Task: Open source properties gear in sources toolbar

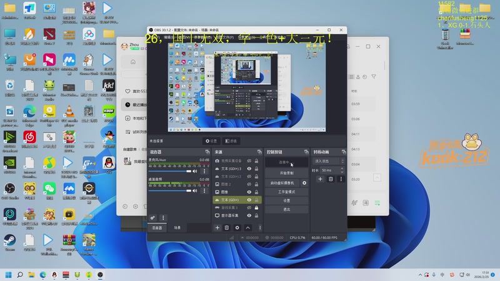Action: [x=237, y=227]
